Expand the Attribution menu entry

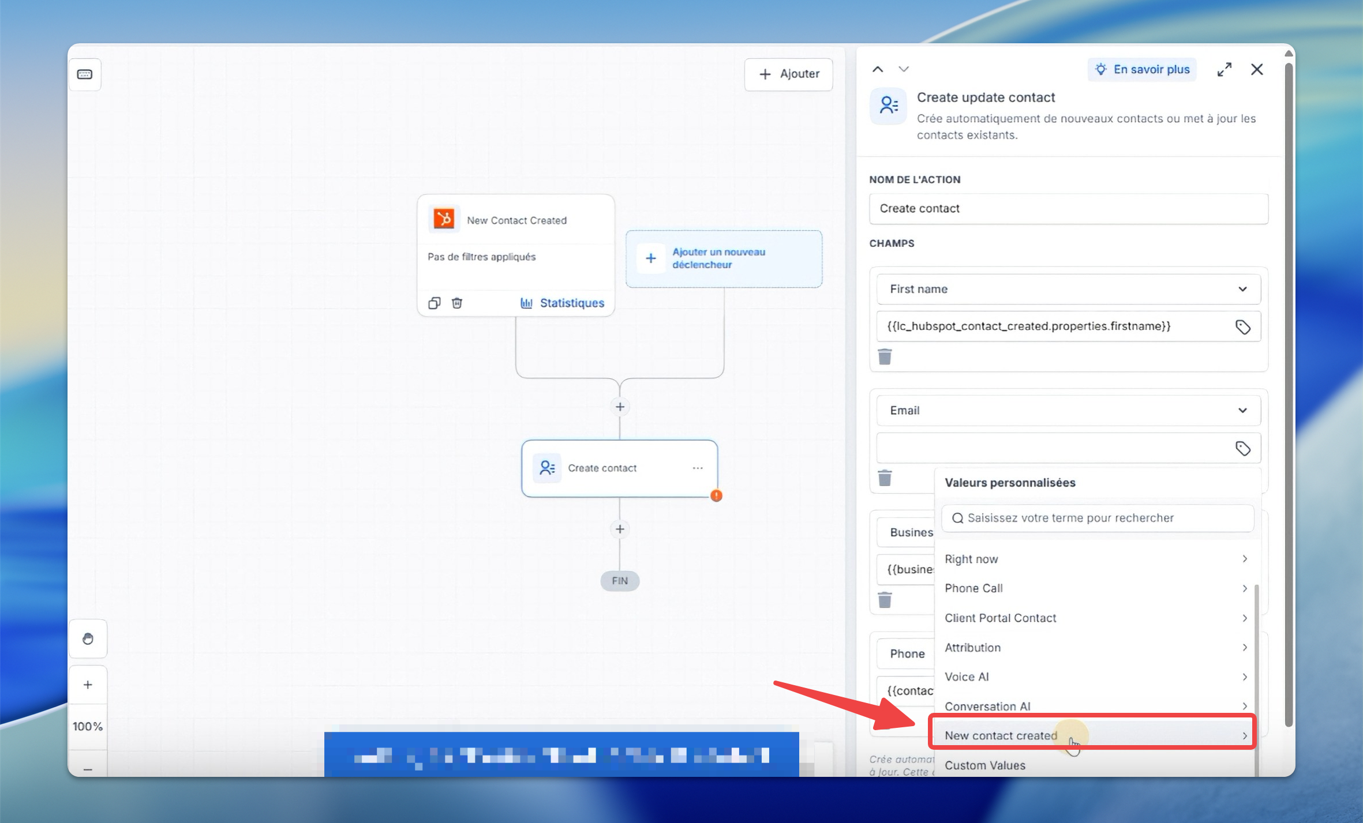(1096, 647)
